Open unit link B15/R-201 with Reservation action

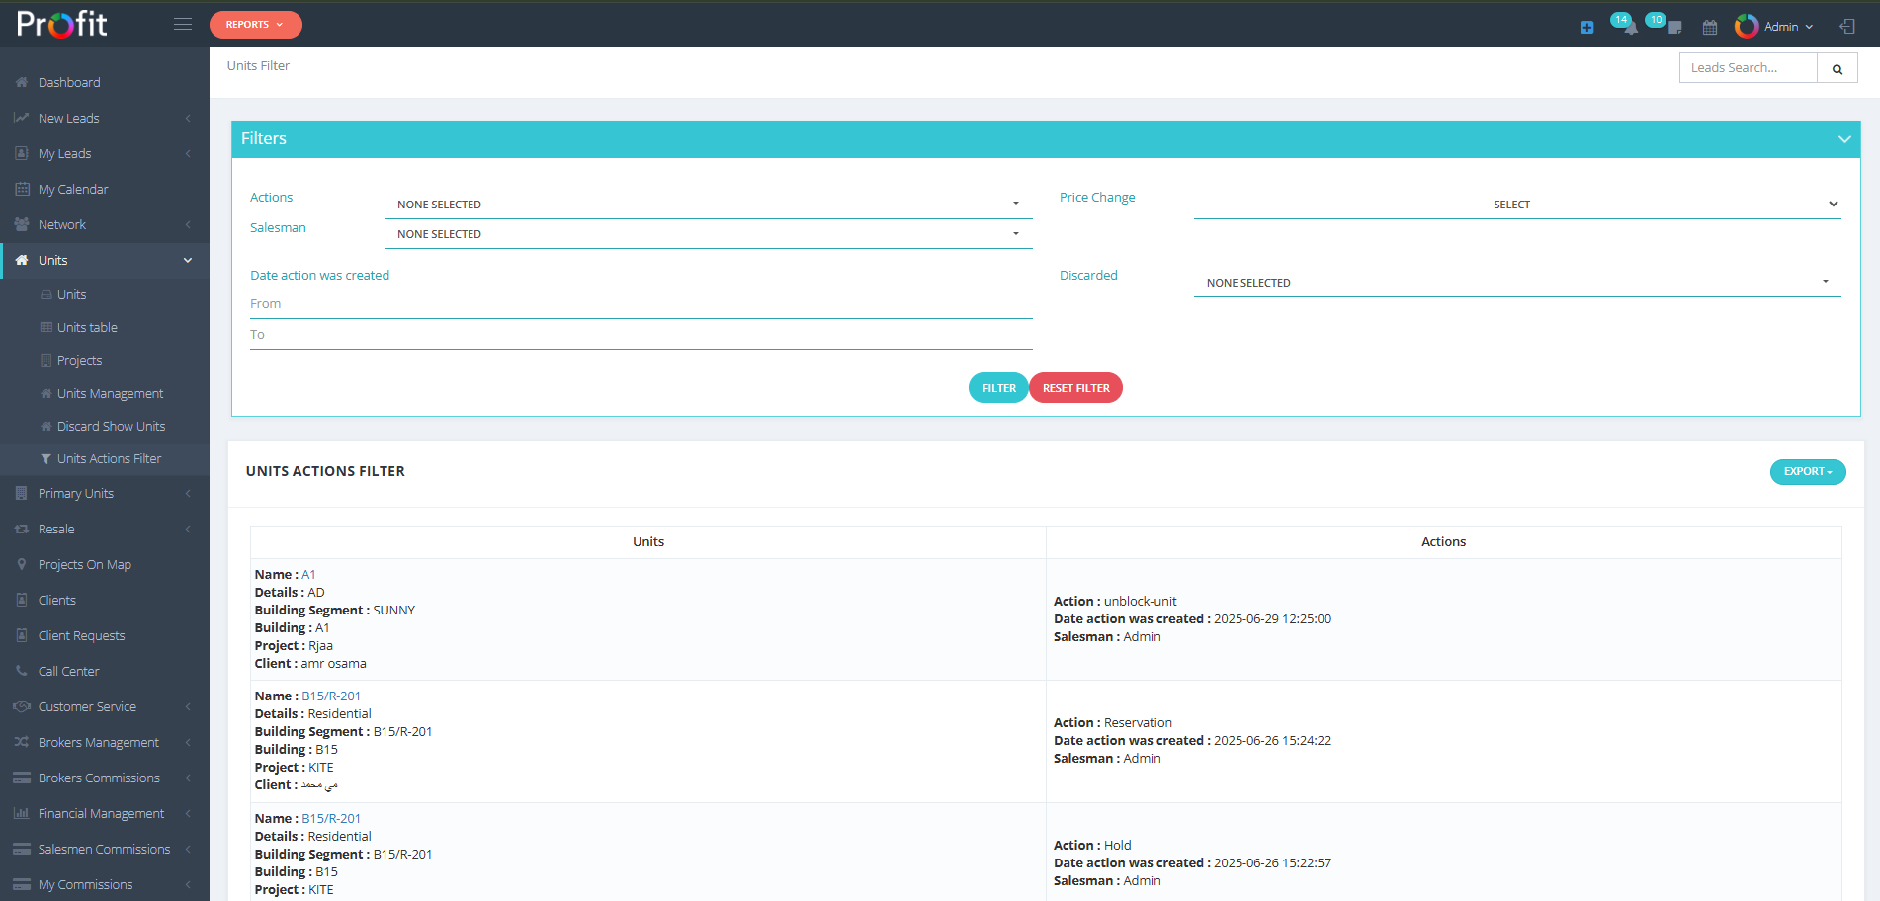point(331,696)
